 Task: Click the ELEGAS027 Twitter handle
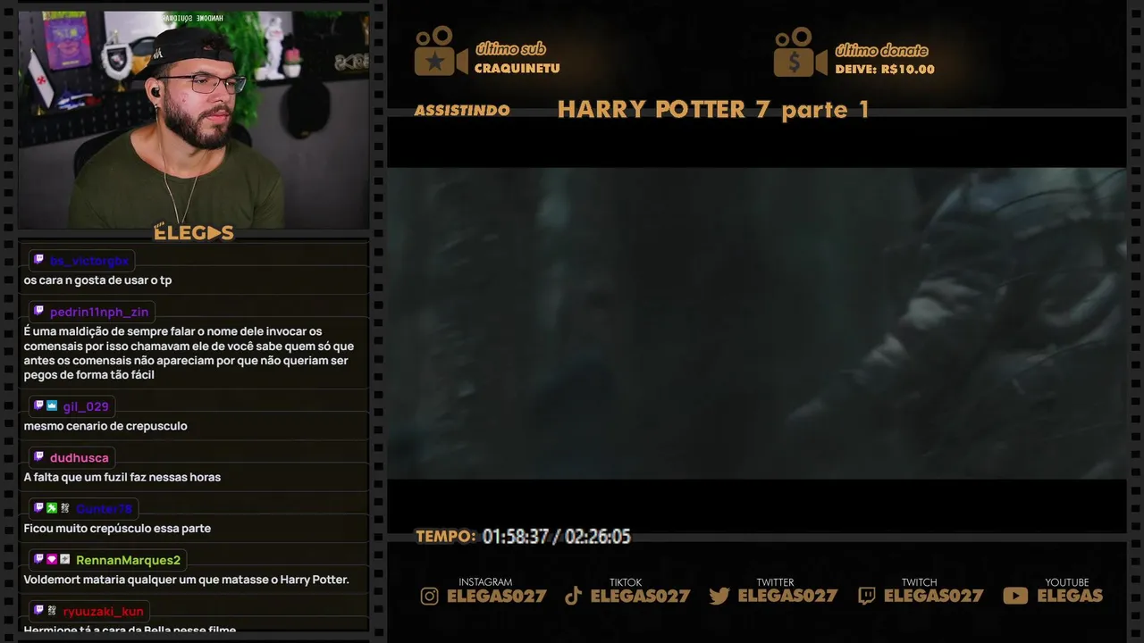(x=787, y=596)
